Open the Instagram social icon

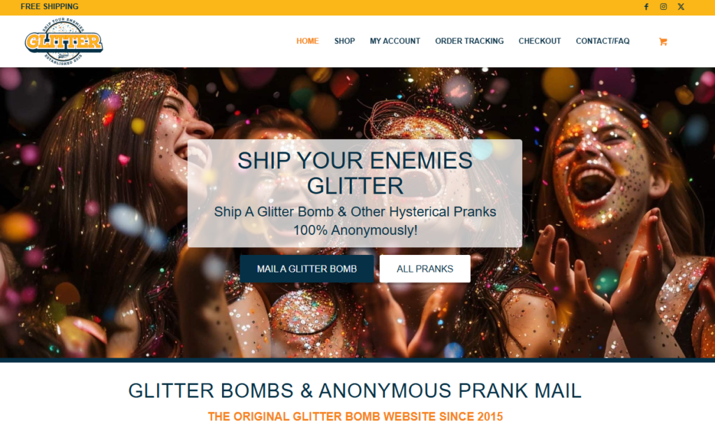663,7
